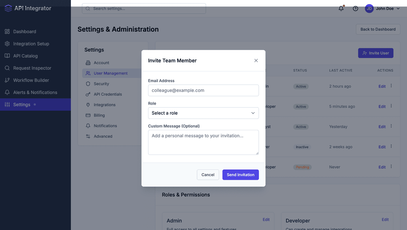Click the Send Invitation button
407x230 pixels.
[x=240, y=174]
